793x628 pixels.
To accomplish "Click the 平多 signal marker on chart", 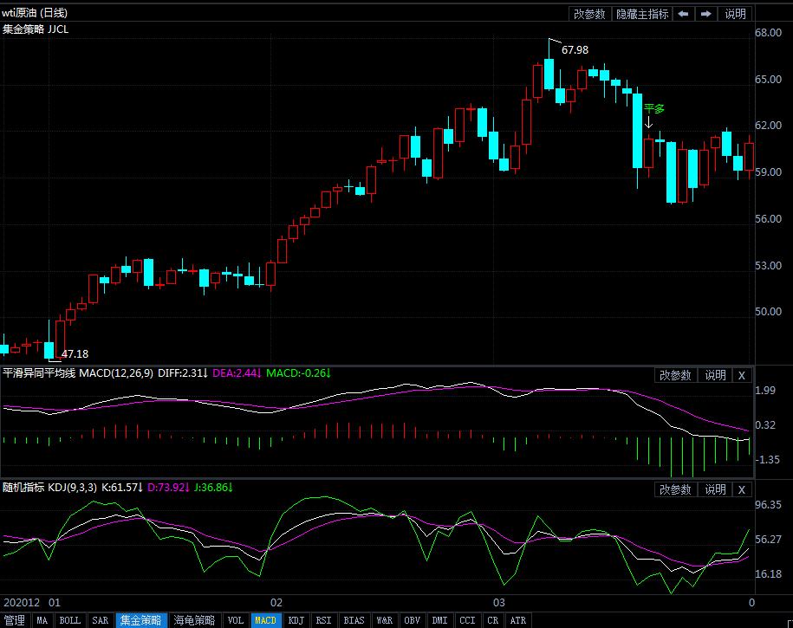I will [653, 109].
